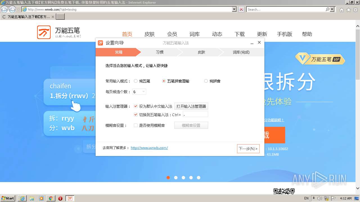
Task: Close the 设置向导 dialog
Action: (259, 42)
